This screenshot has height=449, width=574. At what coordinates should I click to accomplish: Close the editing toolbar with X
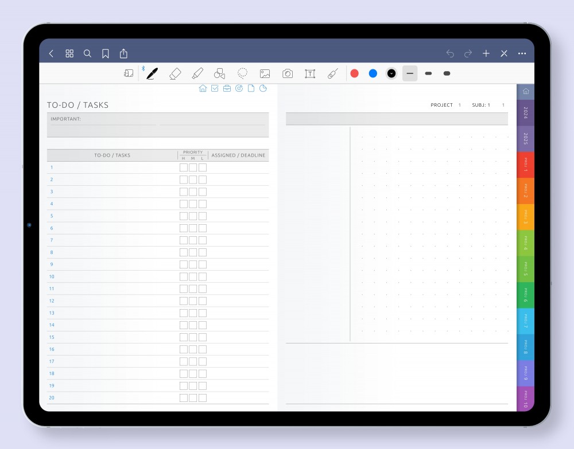[504, 54]
